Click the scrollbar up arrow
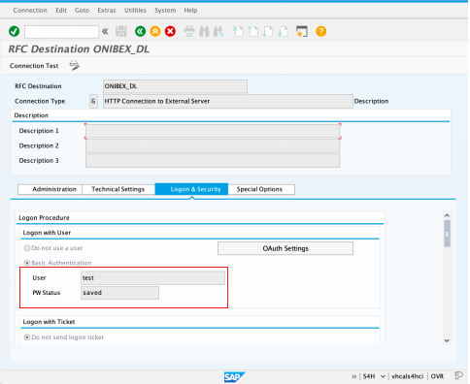470x384 pixels. tap(447, 215)
